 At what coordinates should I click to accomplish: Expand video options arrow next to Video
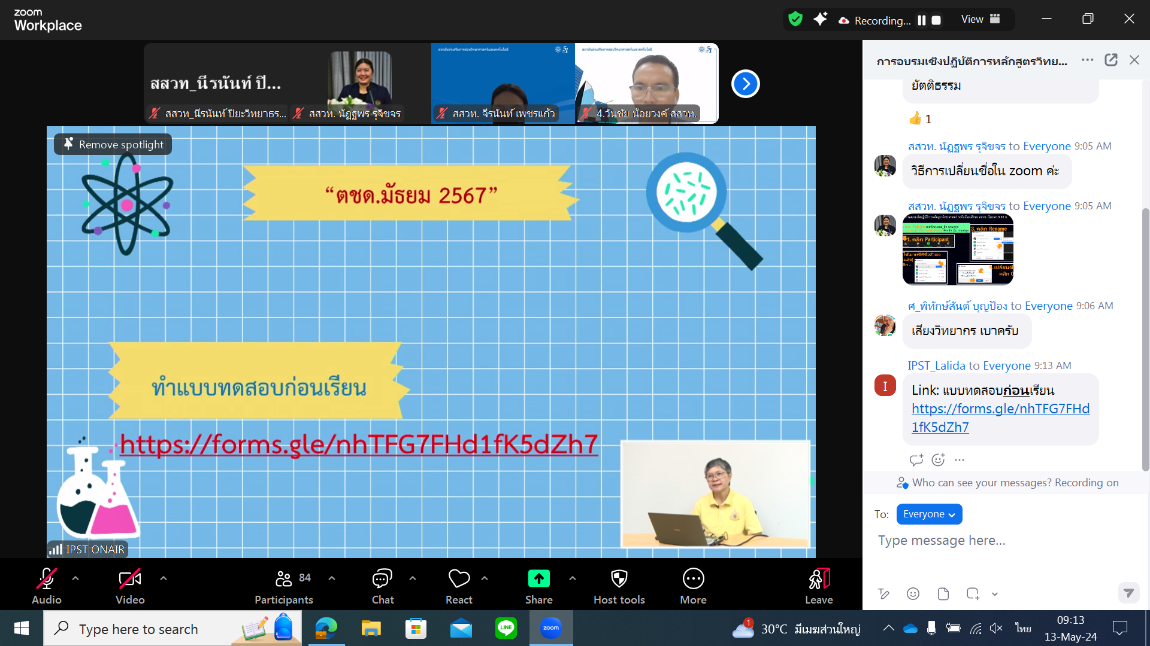click(x=164, y=578)
